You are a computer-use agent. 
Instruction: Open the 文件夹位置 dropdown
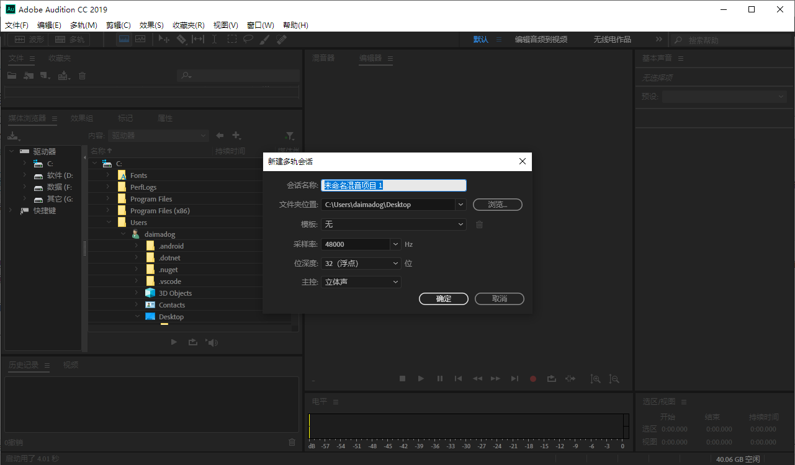click(x=460, y=205)
